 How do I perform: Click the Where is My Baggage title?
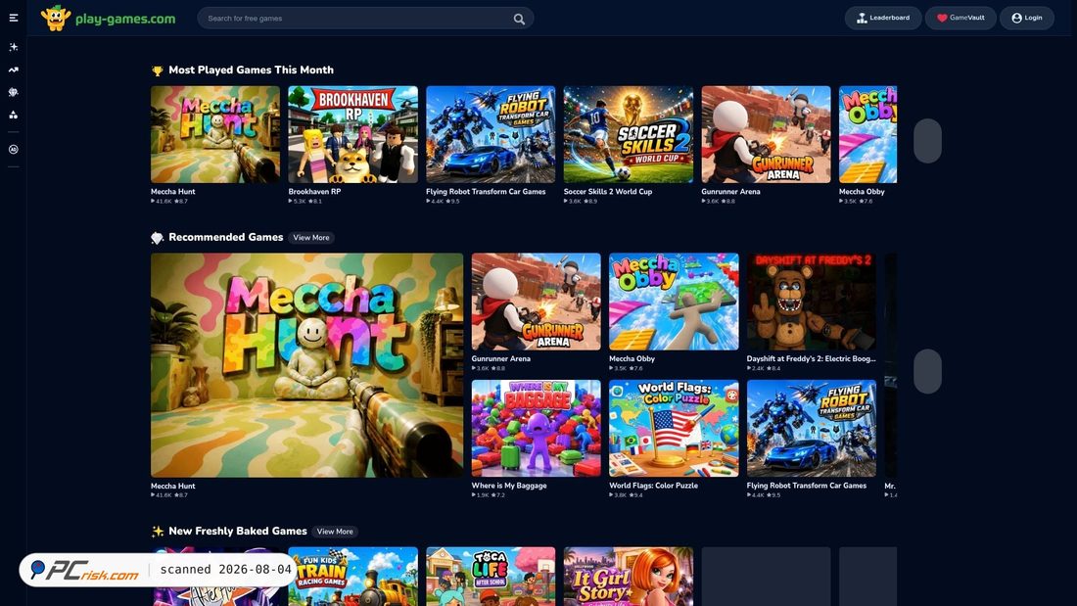click(x=509, y=486)
